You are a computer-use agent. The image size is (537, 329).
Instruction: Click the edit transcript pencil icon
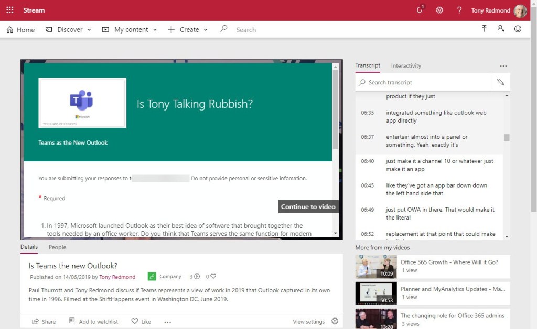pyautogui.click(x=501, y=82)
